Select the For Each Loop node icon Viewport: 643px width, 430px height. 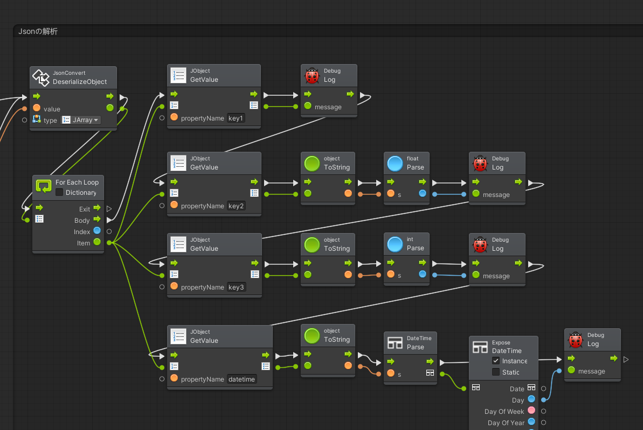(44, 186)
